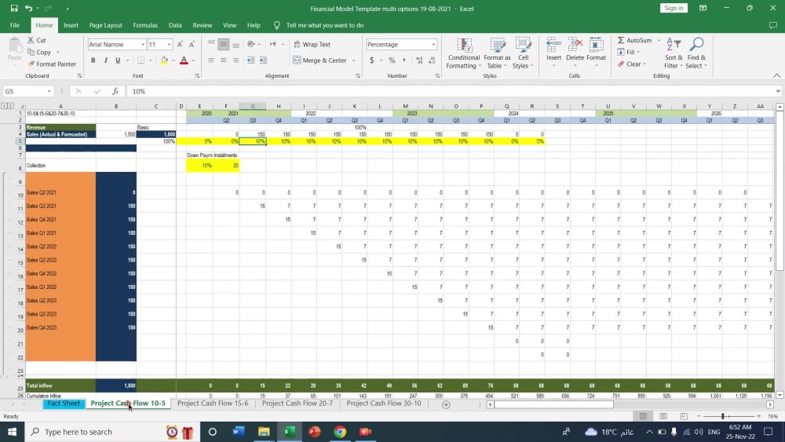Viewport: 785px width, 442px height.
Task: Open Sort & Filter menu
Action: pos(674,53)
